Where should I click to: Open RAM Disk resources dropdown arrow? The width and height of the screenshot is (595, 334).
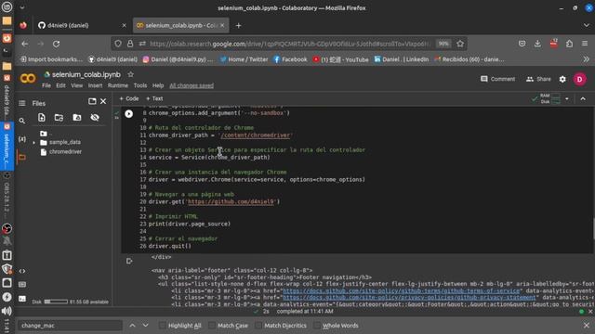567,99
